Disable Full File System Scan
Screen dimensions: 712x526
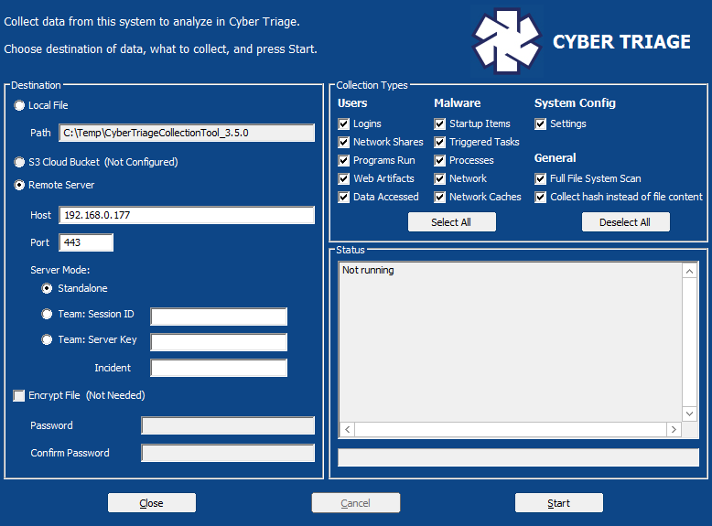pyautogui.click(x=541, y=179)
